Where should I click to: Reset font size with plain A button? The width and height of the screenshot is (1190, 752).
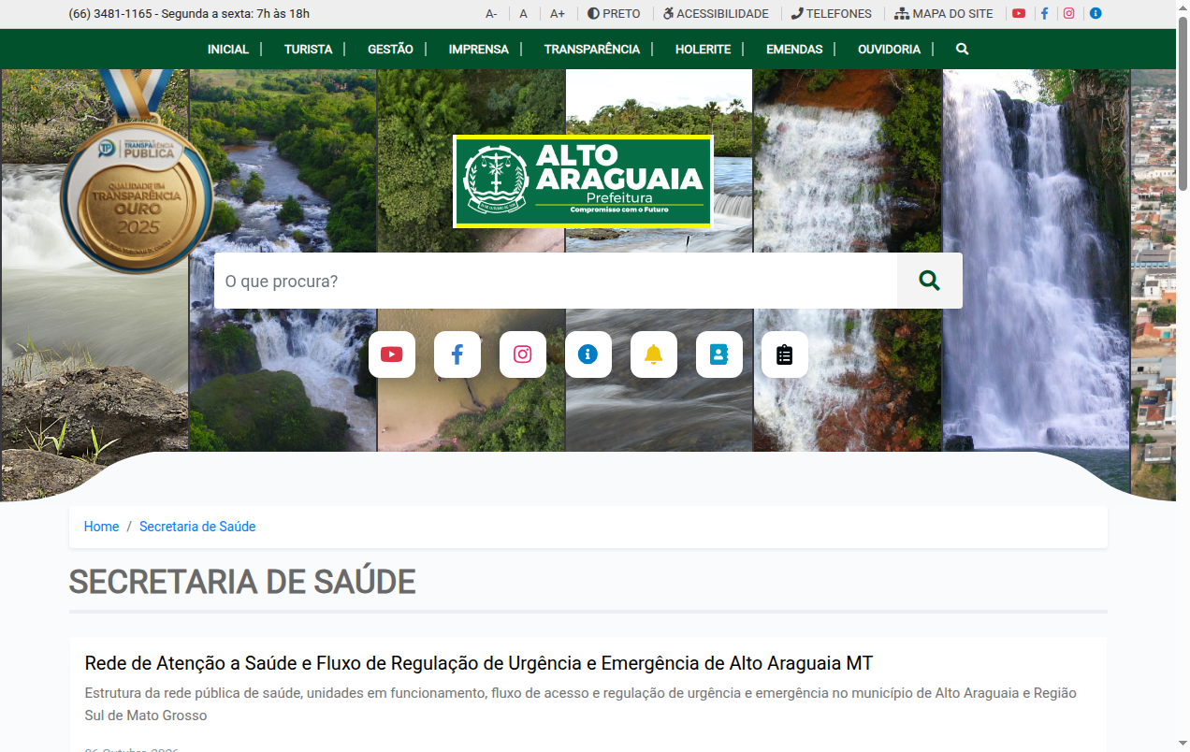pos(524,14)
